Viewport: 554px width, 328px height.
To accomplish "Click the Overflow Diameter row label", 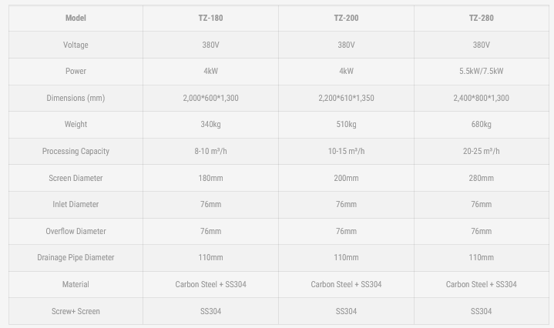I will (x=76, y=231).
